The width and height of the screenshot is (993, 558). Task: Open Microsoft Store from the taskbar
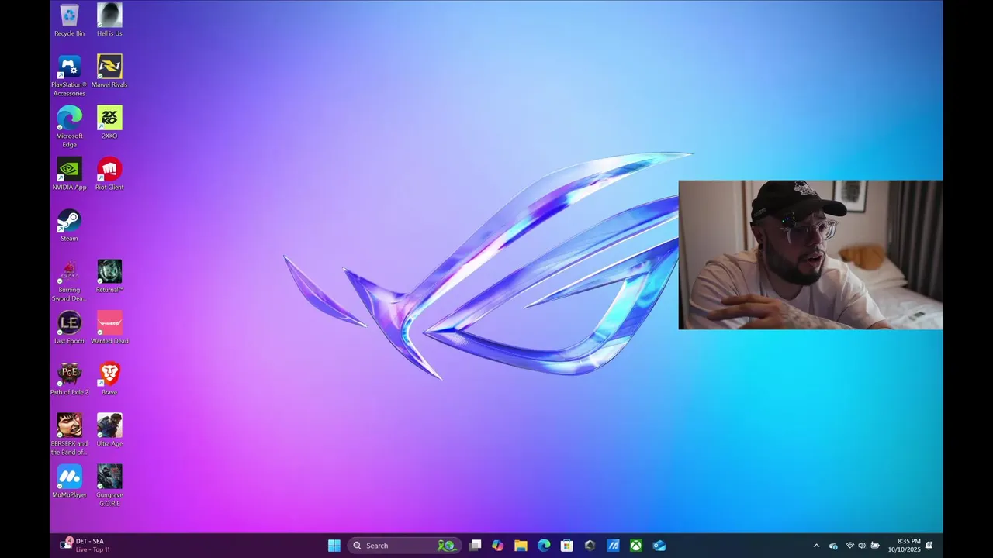pyautogui.click(x=567, y=546)
